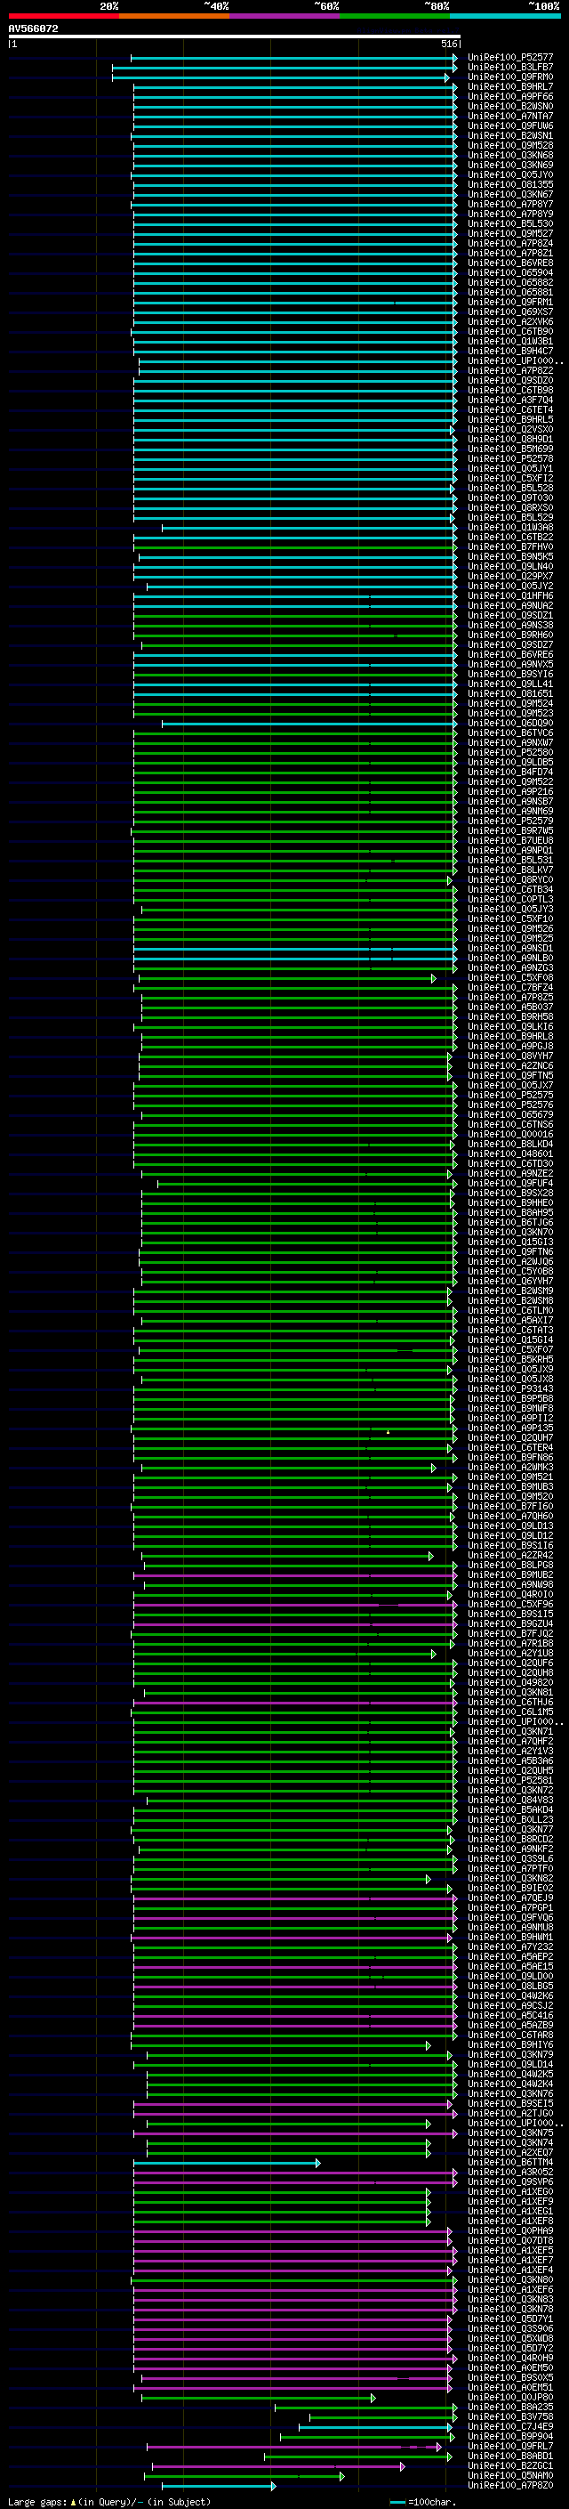This screenshot has height=2509, width=569.
Task: Click hit label UniRef100_B8LPG8
Action: click(x=509, y=1566)
